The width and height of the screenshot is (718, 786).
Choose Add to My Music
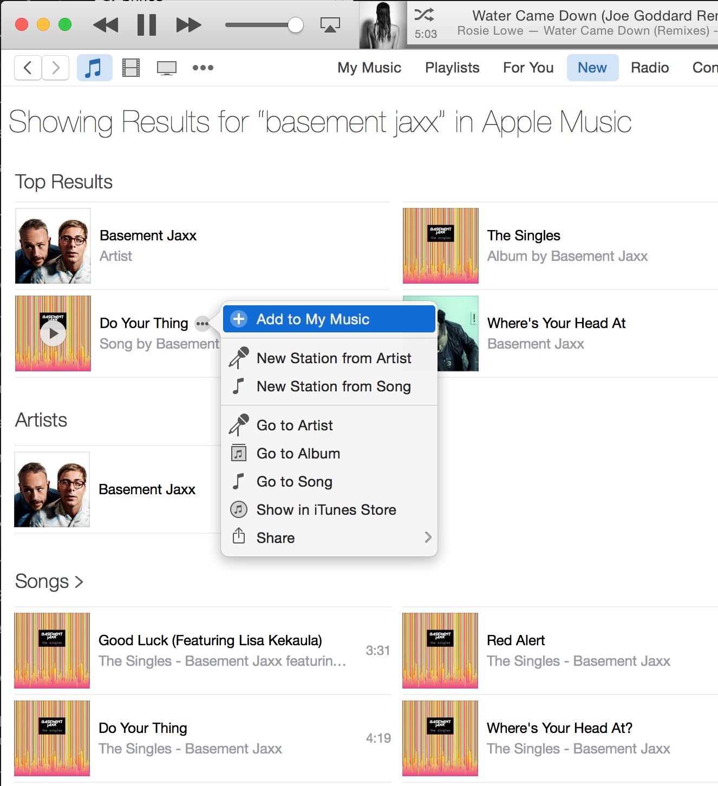329,319
